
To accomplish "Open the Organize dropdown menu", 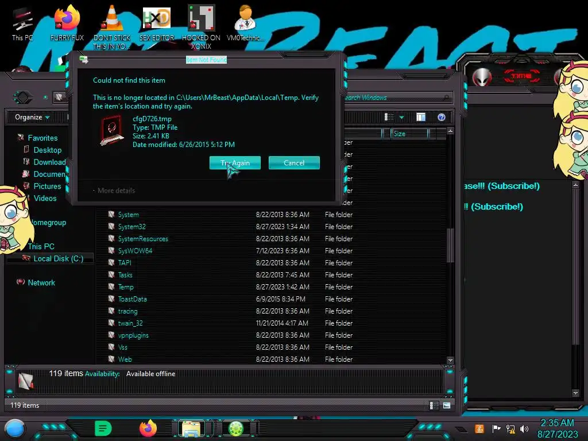I will (32, 117).
